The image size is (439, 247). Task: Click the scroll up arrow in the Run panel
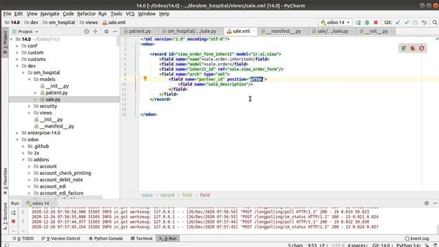point(23,213)
